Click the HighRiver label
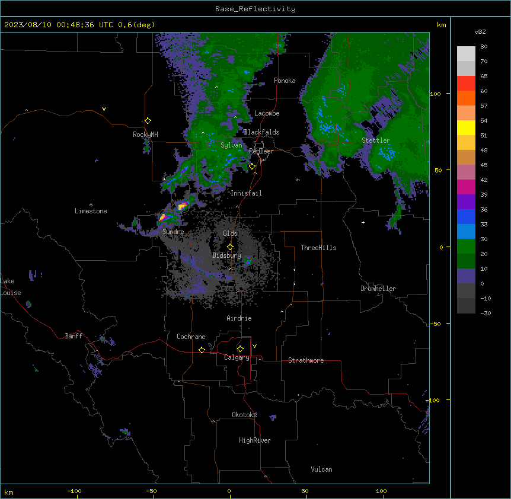 (255, 440)
